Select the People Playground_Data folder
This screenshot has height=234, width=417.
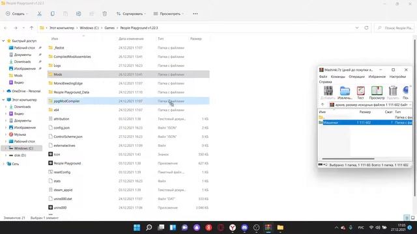click(128, 92)
